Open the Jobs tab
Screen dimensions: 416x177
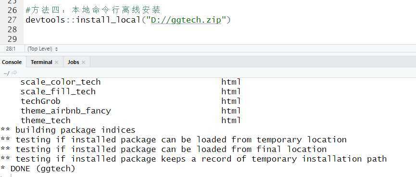coord(73,62)
